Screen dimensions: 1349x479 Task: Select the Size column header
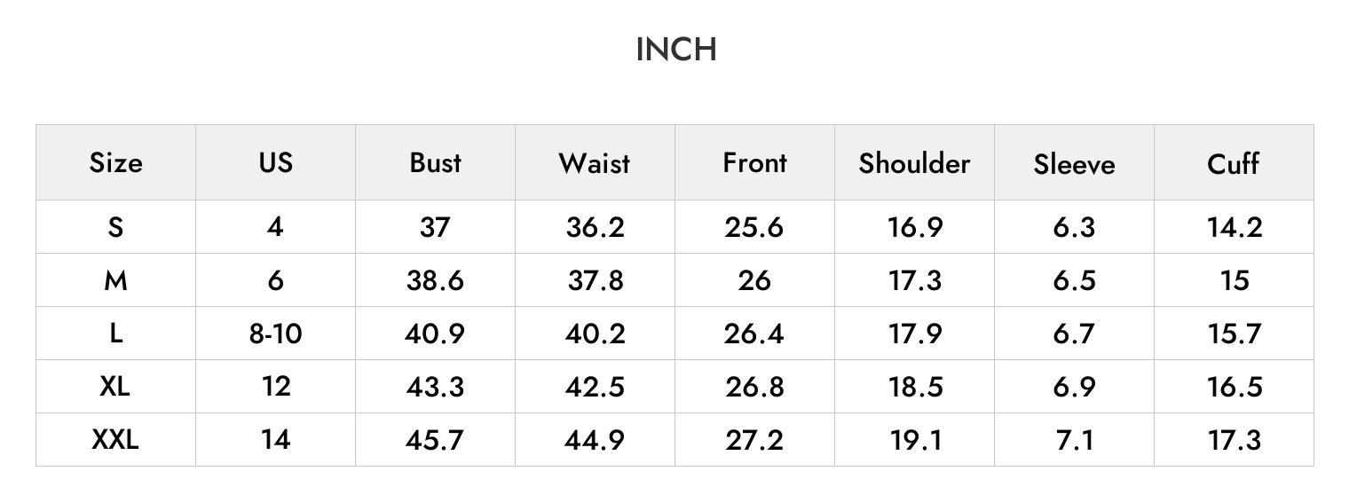[115, 163]
